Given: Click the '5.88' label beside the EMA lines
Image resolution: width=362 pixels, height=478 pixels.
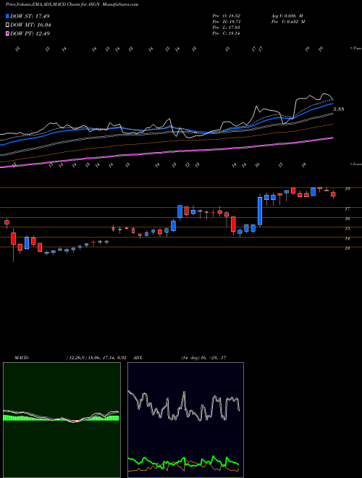Looking at the screenshot, I should pos(339,109).
